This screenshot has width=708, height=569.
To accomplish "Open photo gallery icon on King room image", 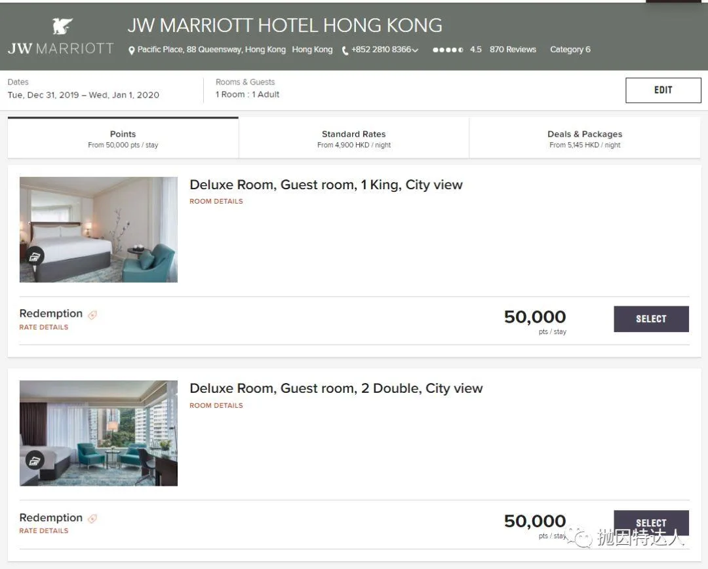I will click(34, 257).
